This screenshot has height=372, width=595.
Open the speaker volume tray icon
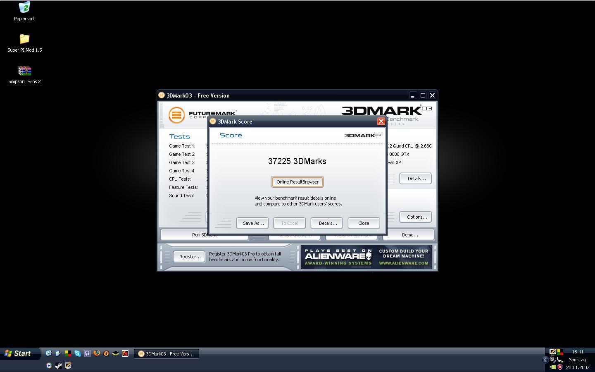click(552, 359)
